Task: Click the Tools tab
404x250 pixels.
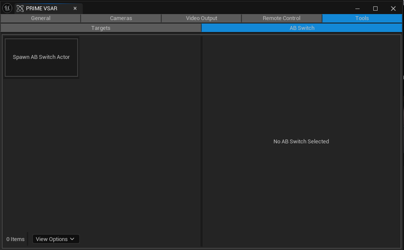Action: pos(362,18)
